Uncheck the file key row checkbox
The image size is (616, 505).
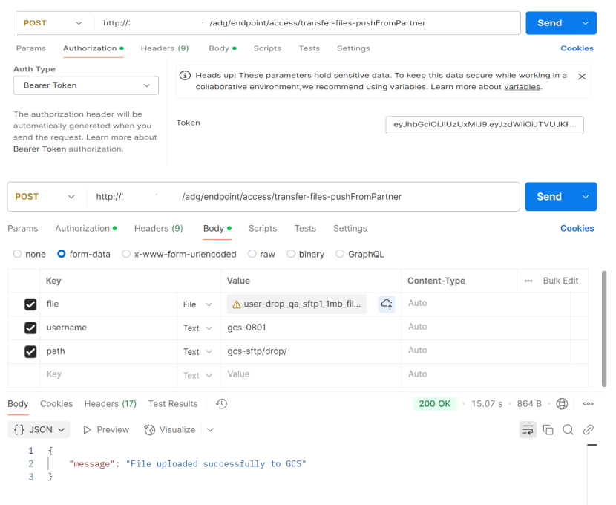pos(30,304)
